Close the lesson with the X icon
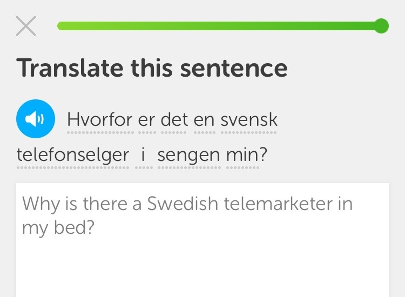Screen dimensions: 405x297 click(x=26, y=26)
